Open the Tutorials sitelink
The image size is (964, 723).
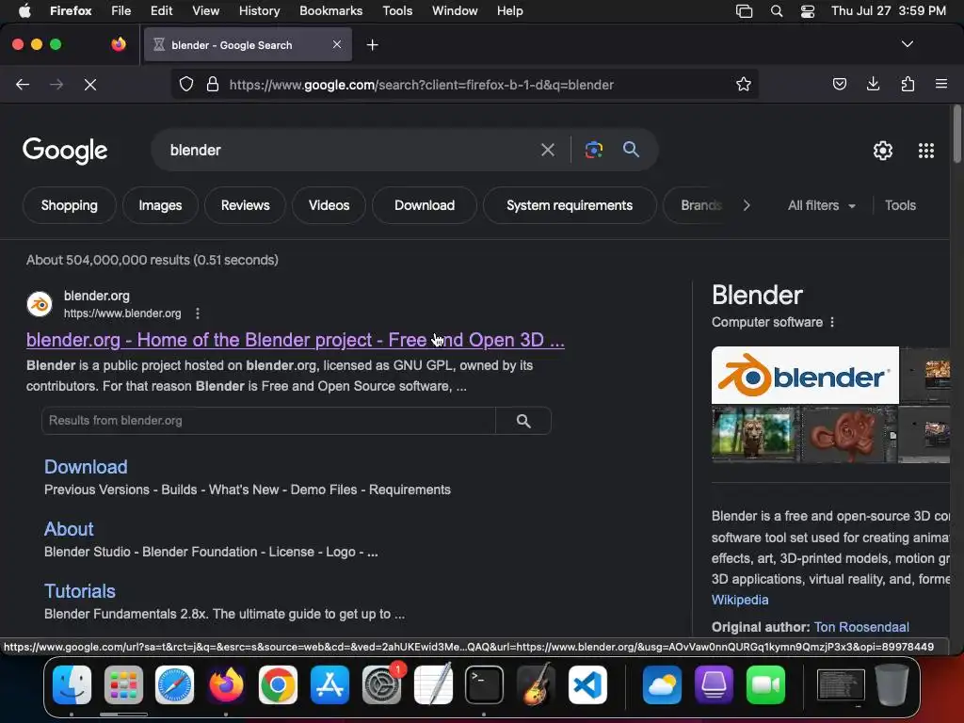click(x=80, y=591)
